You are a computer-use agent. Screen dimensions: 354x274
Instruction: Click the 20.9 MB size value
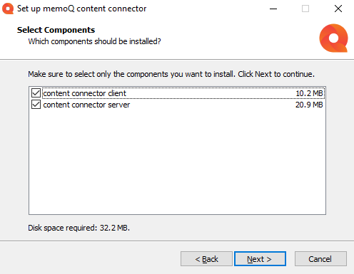[x=309, y=105]
